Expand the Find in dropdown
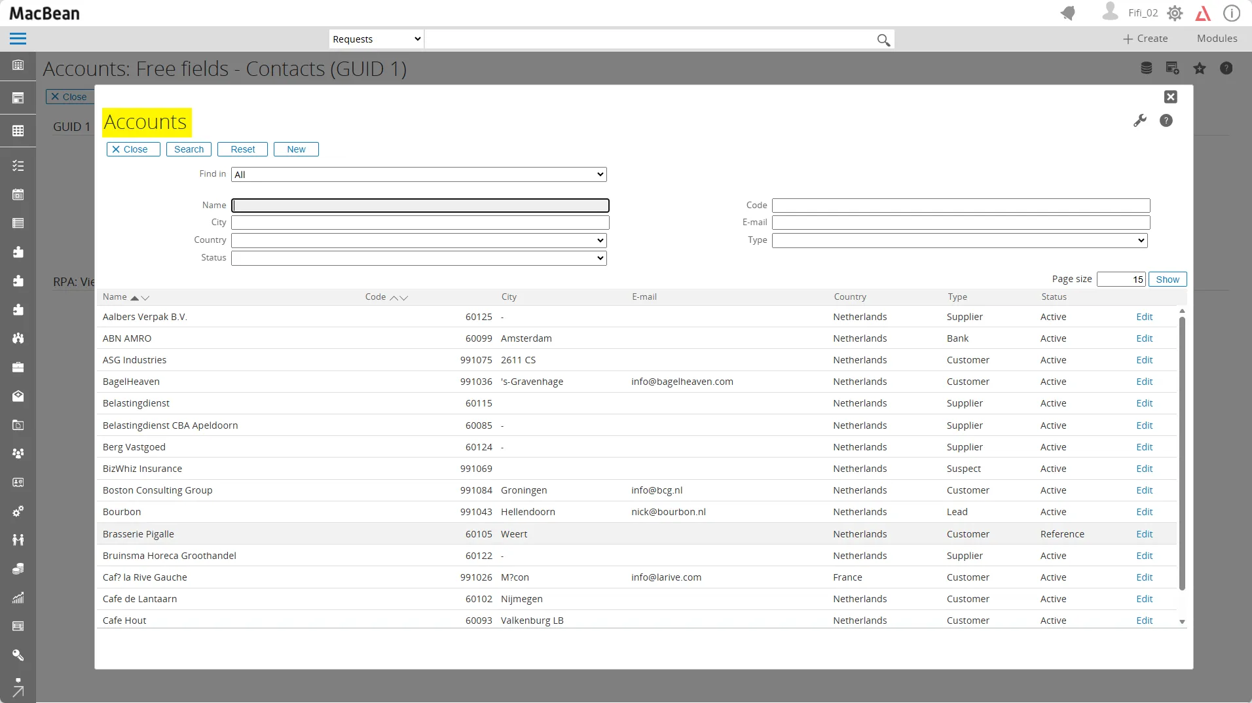1252x703 pixels. pyautogui.click(x=418, y=175)
